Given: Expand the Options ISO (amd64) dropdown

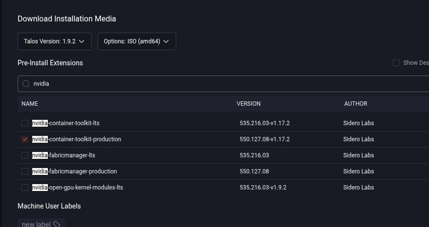Looking at the screenshot, I should [137, 41].
